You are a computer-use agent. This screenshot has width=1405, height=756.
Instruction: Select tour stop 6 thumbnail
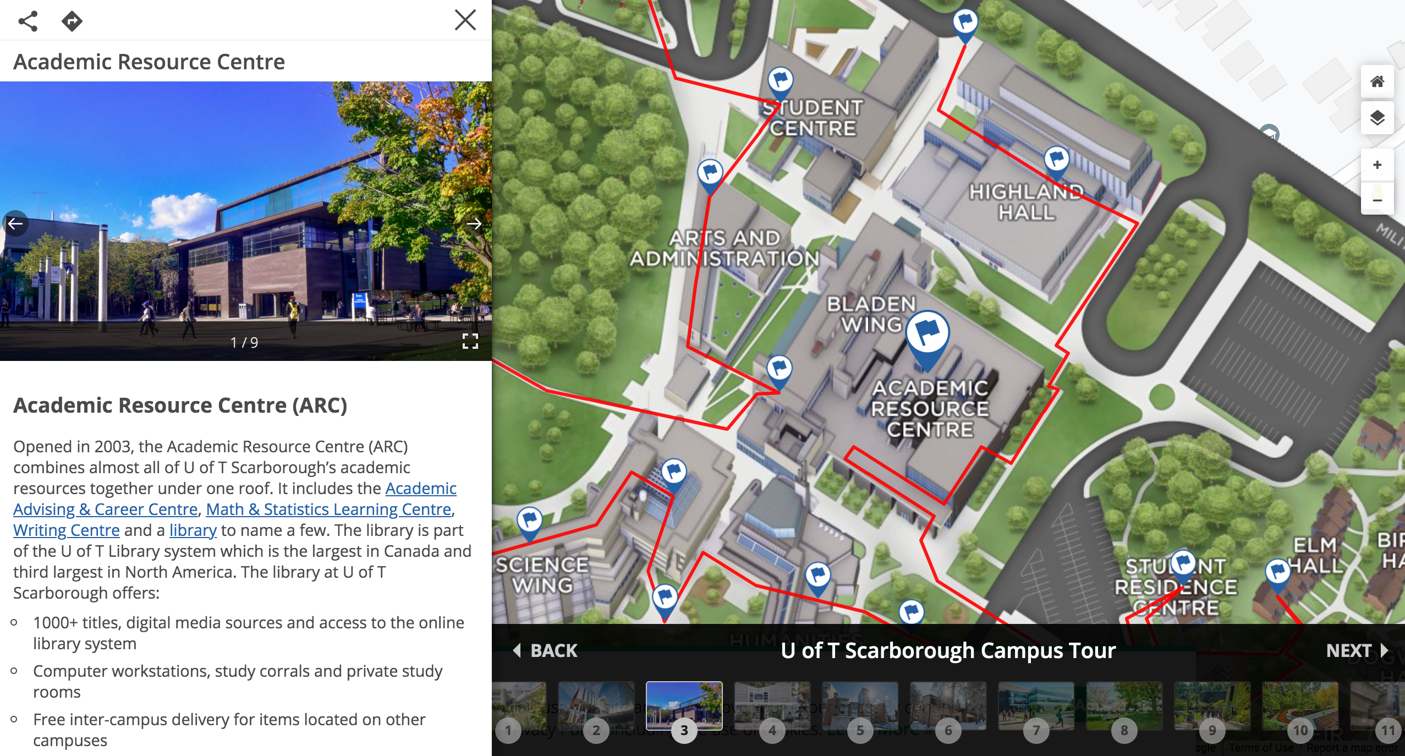click(948, 706)
